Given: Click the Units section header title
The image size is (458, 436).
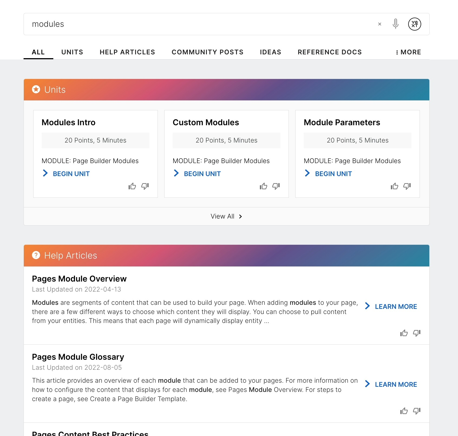Looking at the screenshot, I should (55, 90).
